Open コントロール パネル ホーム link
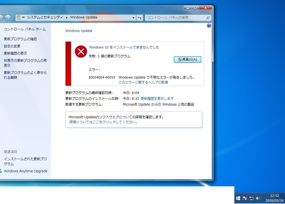Screen dimensions: 285x204 point(25,29)
